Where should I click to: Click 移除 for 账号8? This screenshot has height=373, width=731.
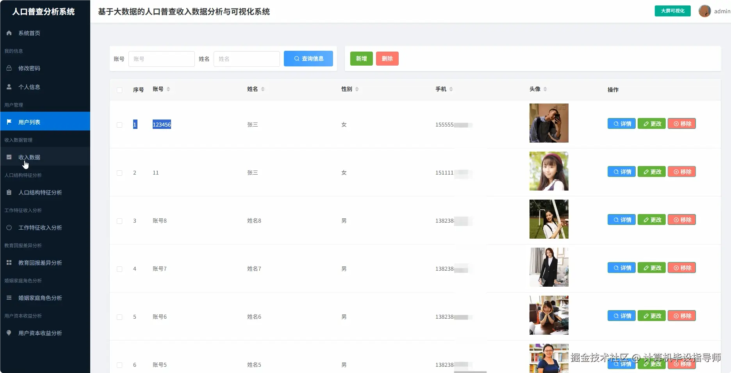682,220
